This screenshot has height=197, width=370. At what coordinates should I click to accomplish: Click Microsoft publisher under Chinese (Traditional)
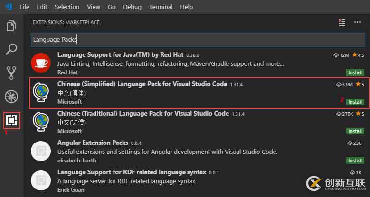click(x=70, y=131)
